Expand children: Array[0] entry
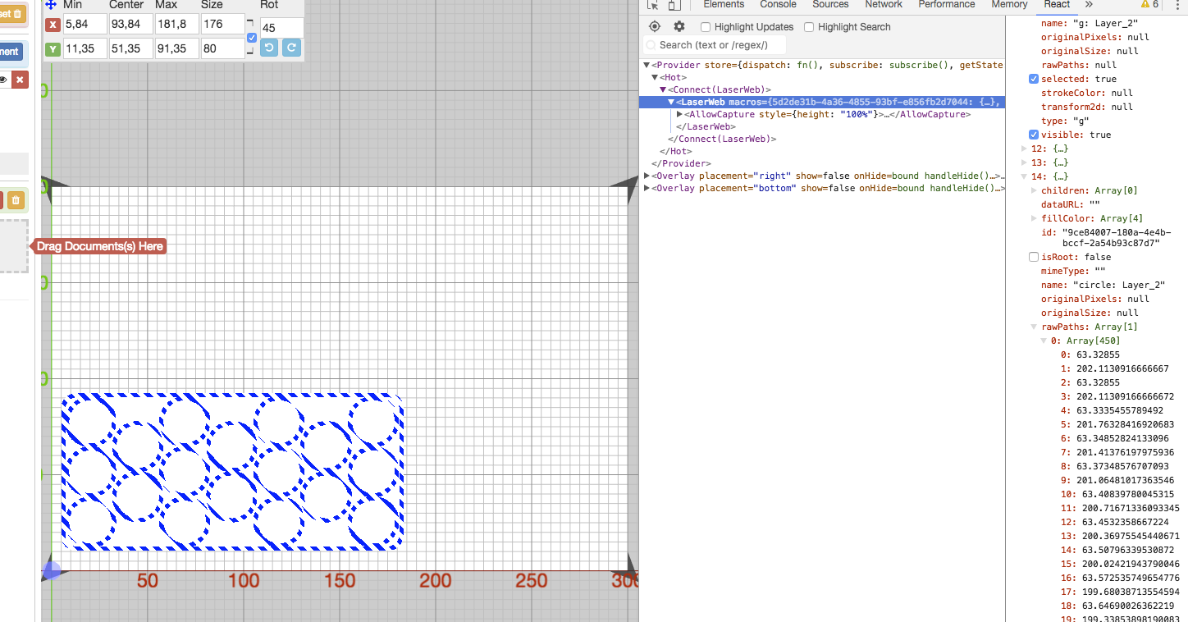This screenshot has height=622, width=1188. pyautogui.click(x=1034, y=190)
